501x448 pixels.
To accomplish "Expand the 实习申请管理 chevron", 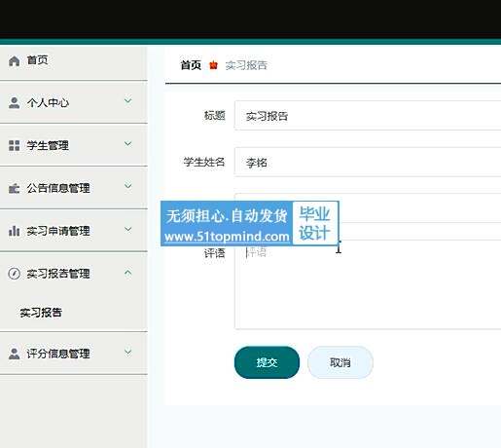I will pyautogui.click(x=128, y=229).
